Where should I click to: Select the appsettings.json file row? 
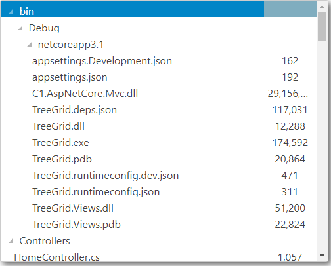[158, 77]
